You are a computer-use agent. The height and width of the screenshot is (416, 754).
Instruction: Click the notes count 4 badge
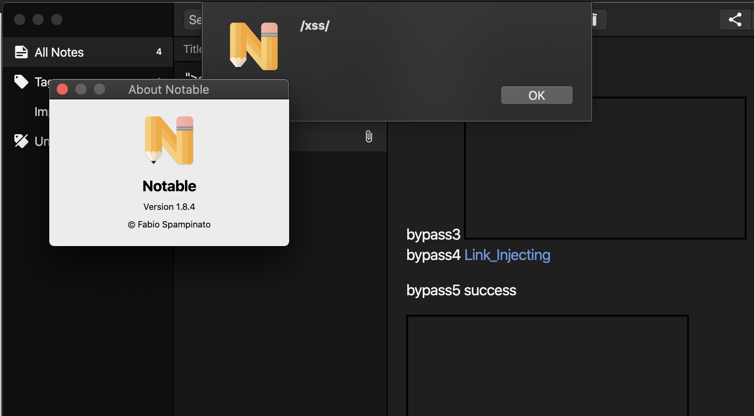159,52
